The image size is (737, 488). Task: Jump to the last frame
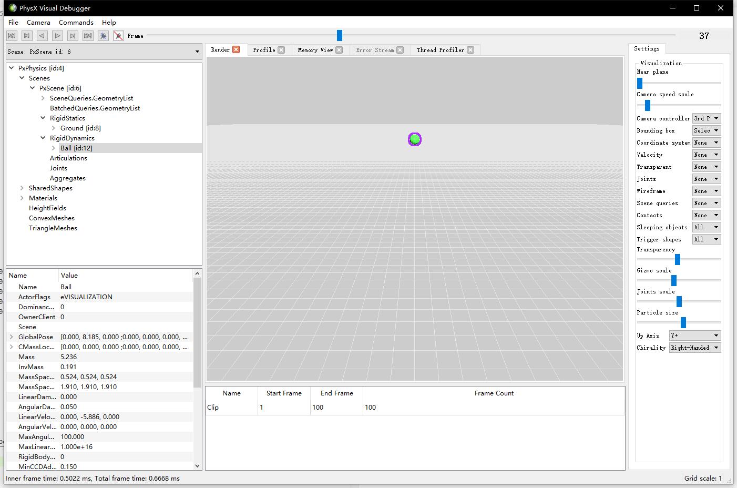[88, 36]
